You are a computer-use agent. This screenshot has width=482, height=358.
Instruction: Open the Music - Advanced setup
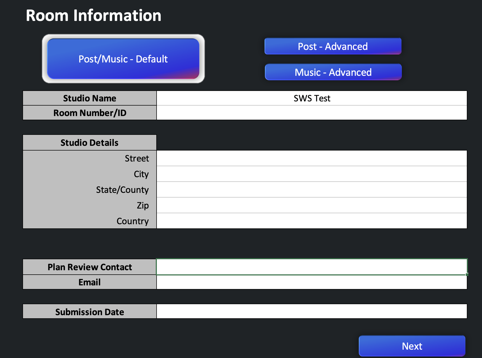pyautogui.click(x=332, y=72)
